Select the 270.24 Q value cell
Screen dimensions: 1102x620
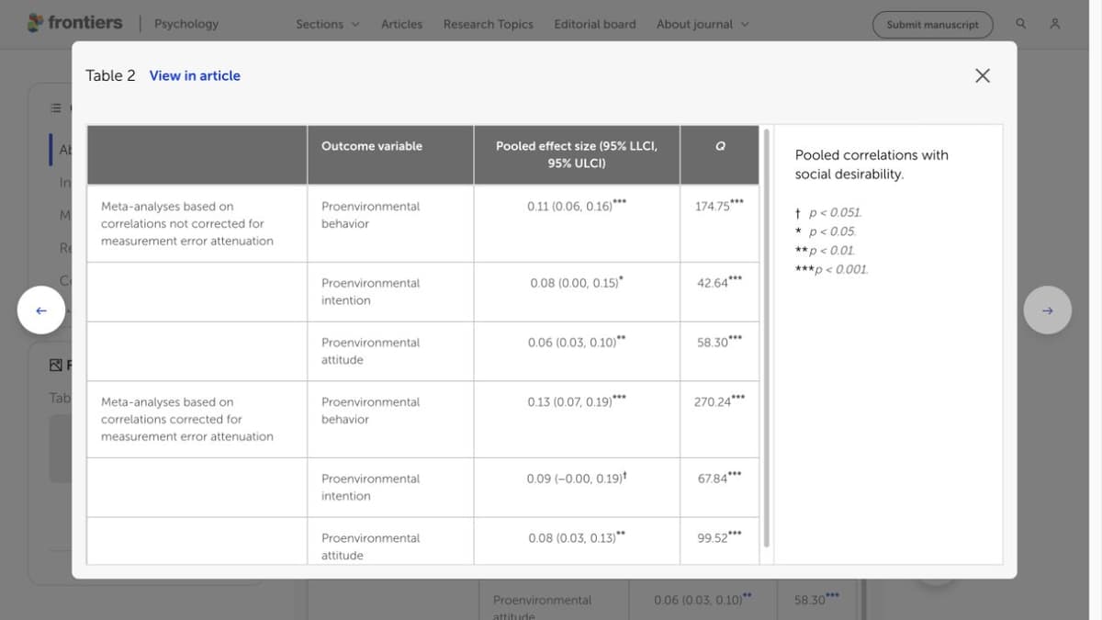pyautogui.click(x=720, y=419)
